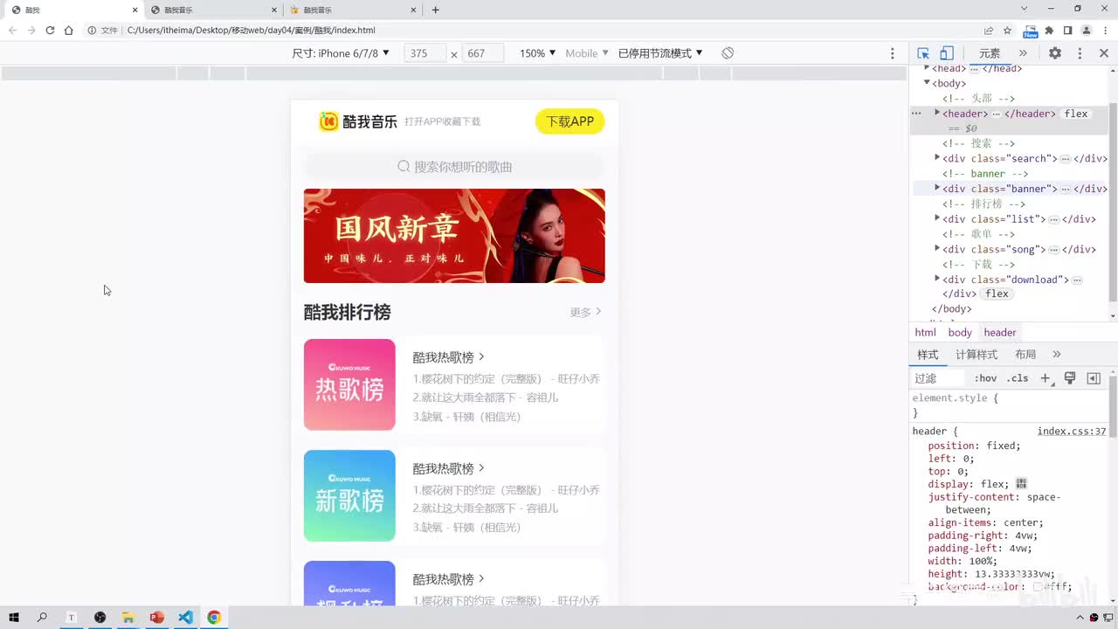Collapse the body element node
The width and height of the screenshot is (1118, 629).
[x=927, y=83]
